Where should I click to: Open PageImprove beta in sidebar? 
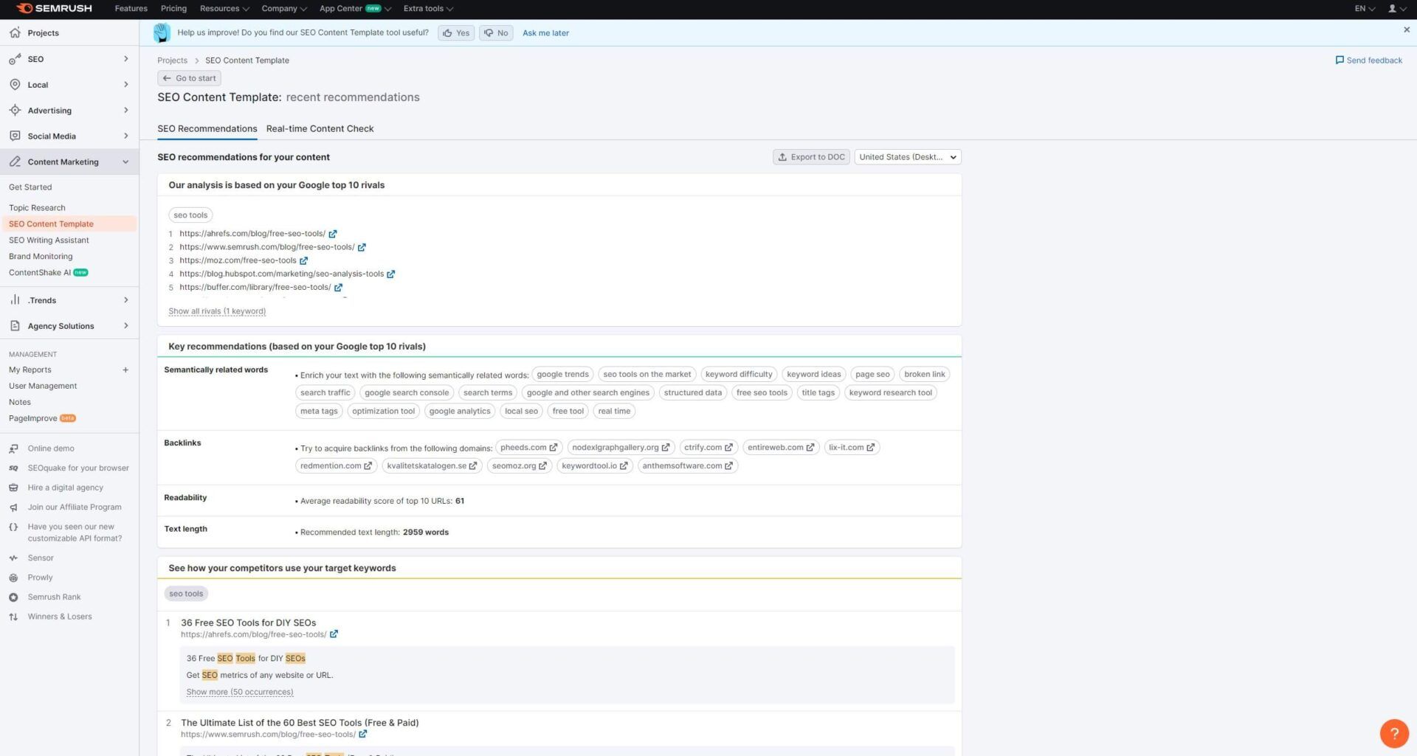click(42, 418)
